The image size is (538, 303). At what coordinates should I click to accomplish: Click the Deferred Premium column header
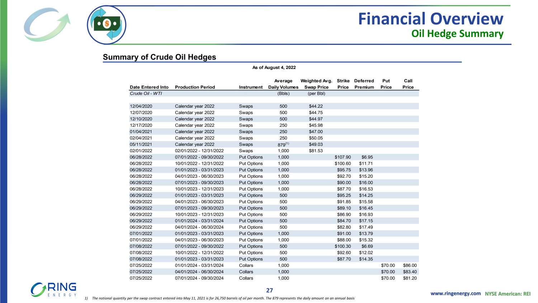[x=364, y=84]
